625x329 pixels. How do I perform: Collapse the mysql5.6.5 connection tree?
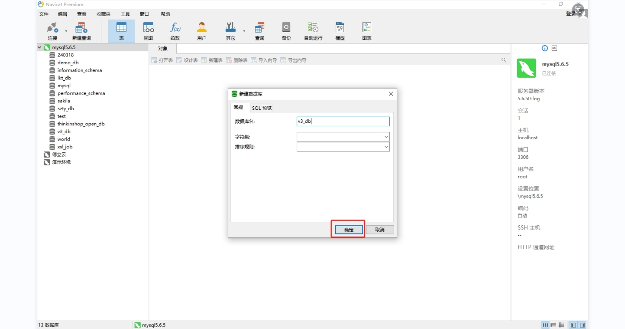(40, 47)
